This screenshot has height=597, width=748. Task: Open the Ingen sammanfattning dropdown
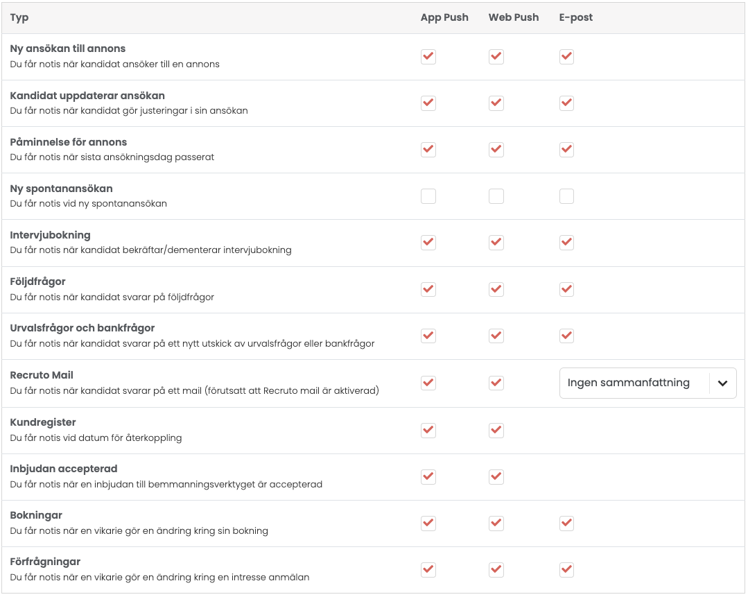[647, 383]
